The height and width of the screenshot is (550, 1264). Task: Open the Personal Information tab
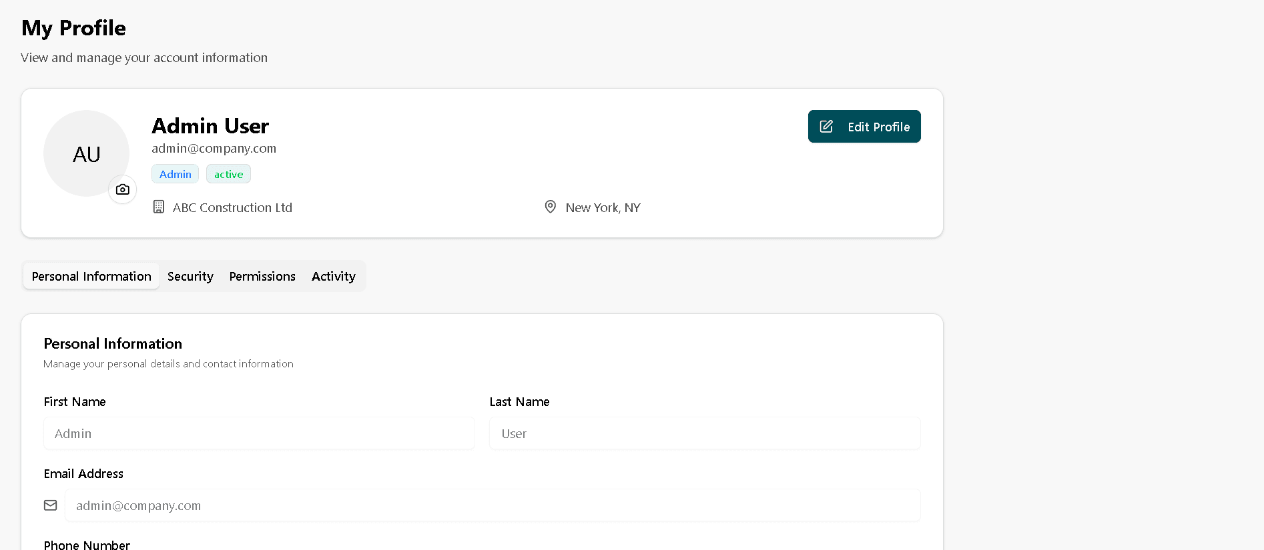coord(91,276)
